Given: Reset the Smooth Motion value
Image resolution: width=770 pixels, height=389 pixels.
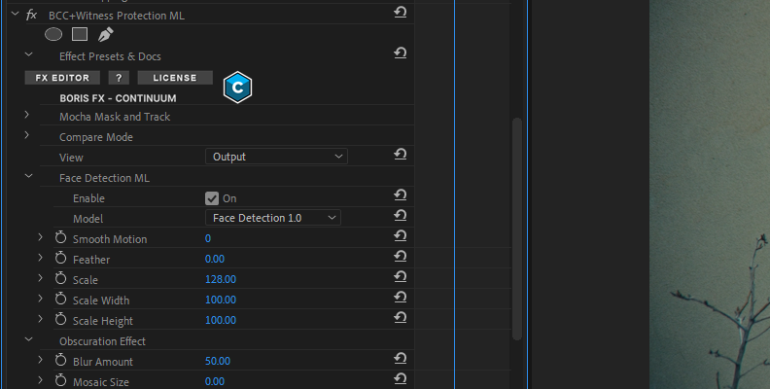Looking at the screenshot, I should (401, 235).
